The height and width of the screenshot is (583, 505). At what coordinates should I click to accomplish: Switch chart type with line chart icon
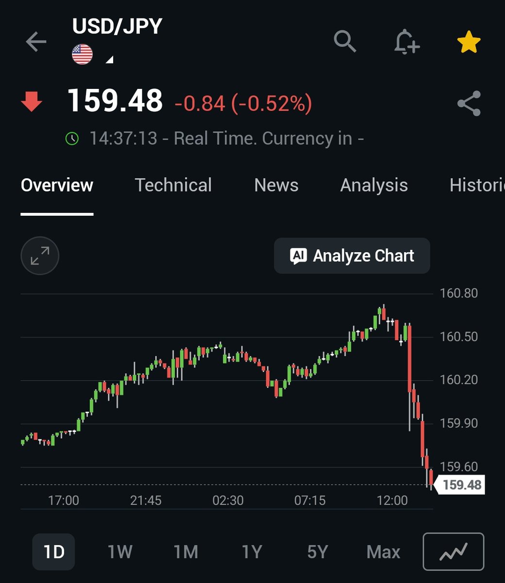point(454,551)
